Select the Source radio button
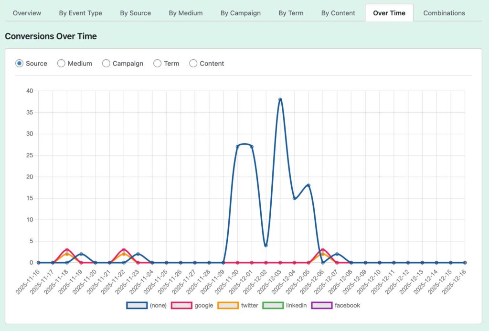489x331 pixels. point(19,63)
